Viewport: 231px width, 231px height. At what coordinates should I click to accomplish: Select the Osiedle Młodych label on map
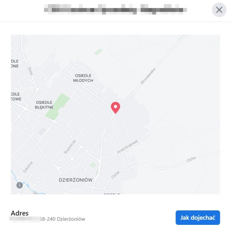click(83, 78)
